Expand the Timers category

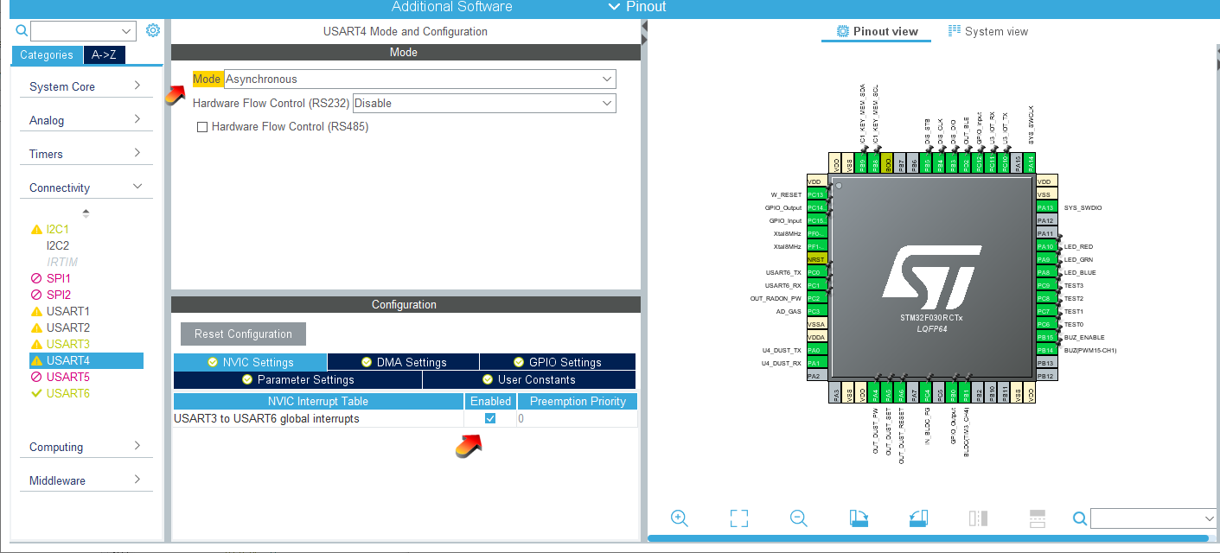(x=85, y=154)
